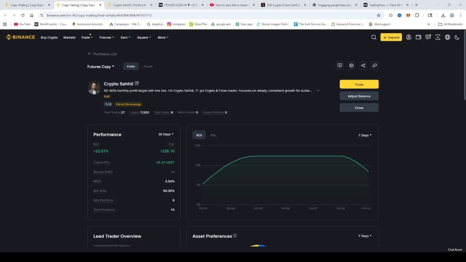This screenshot has width=466, height=262.
Task: Click the feed subscription icon beside share
Action: (340, 65)
